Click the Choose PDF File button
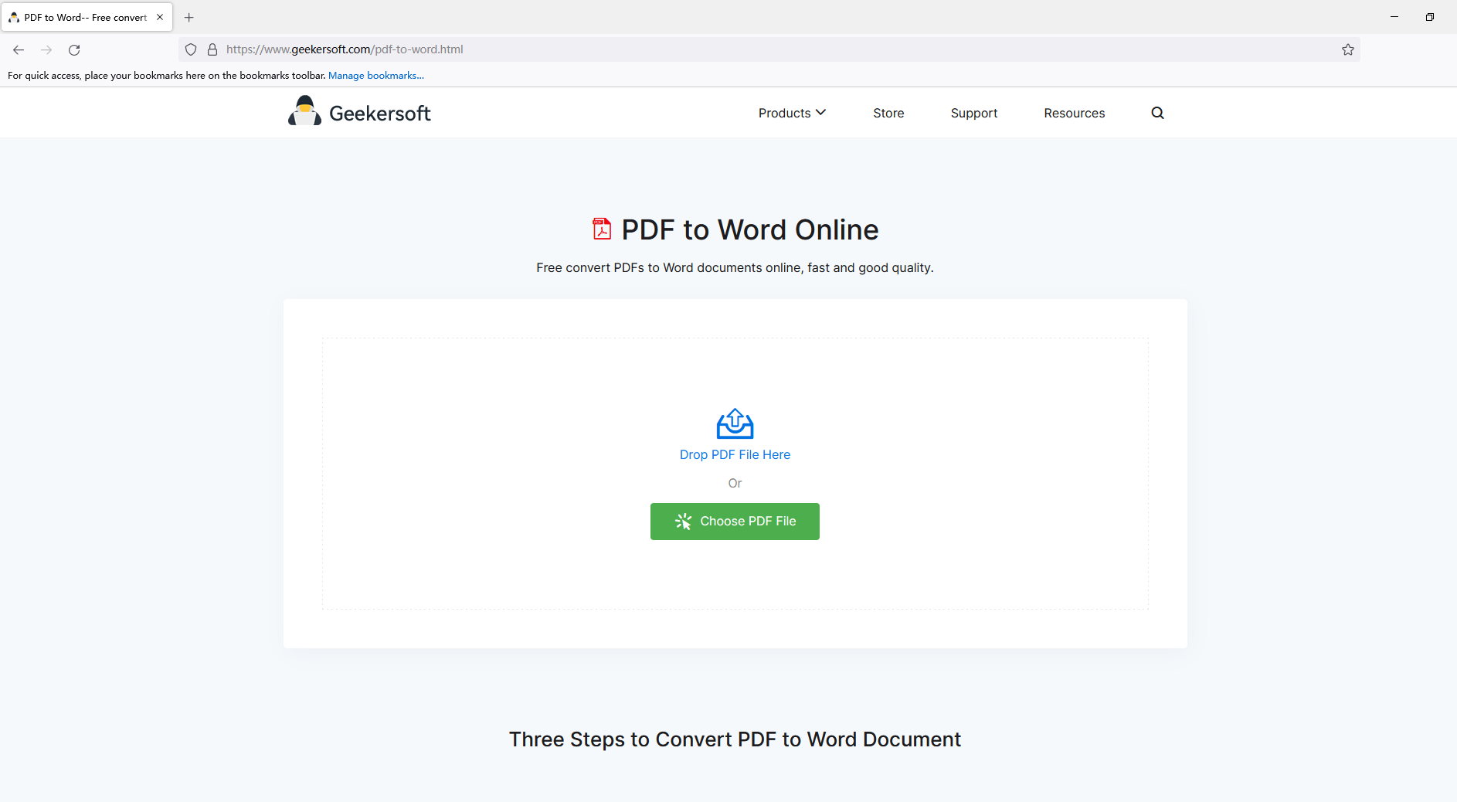The width and height of the screenshot is (1457, 802). click(x=735, y=522)
